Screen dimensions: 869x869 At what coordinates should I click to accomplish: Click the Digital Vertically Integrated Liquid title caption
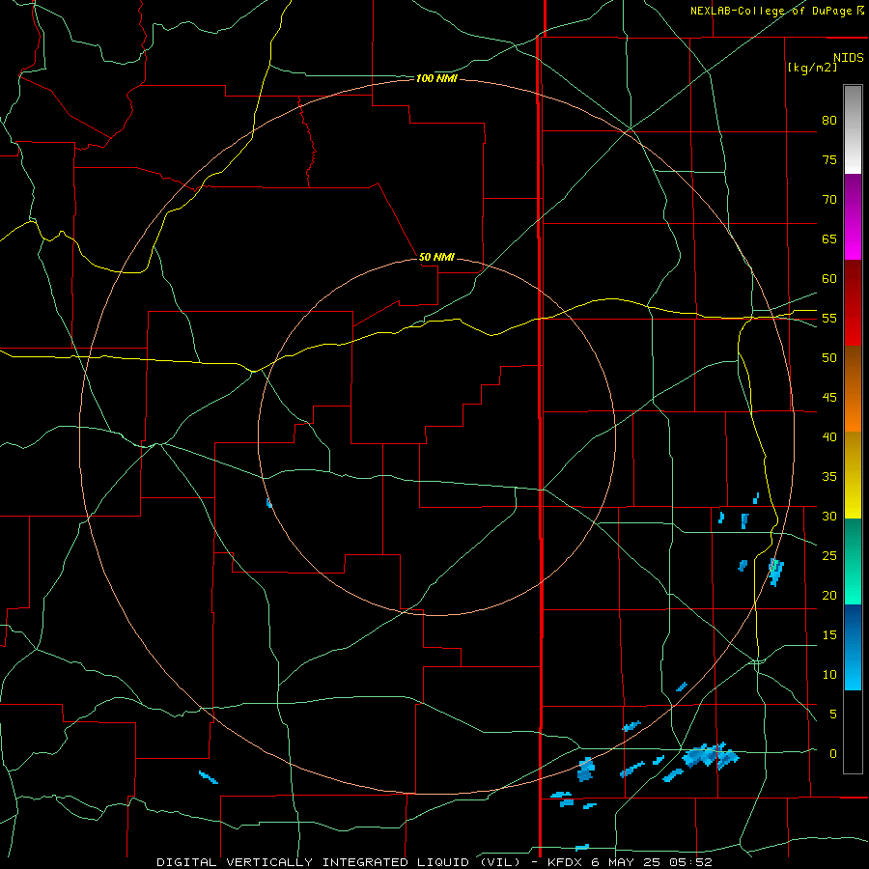[339, 862]
